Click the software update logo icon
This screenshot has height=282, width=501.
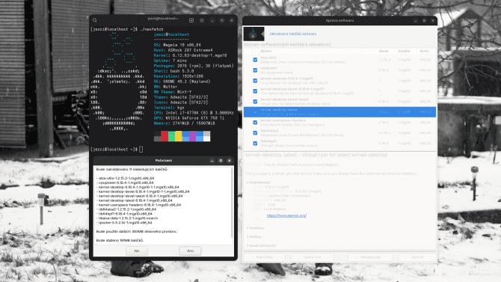[253, 34]
